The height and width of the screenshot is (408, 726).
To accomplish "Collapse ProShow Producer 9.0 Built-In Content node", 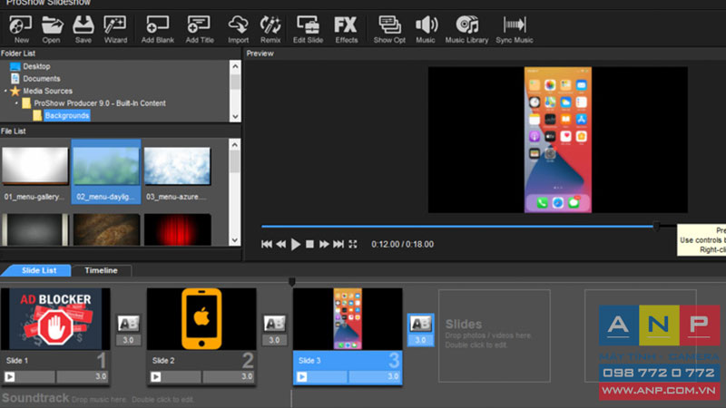I will click(16, 103).
